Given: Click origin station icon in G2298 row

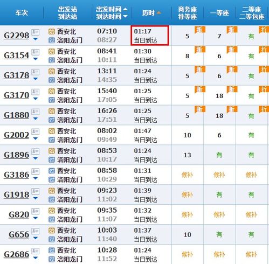Looking at the screenshot, I should 52,32.
